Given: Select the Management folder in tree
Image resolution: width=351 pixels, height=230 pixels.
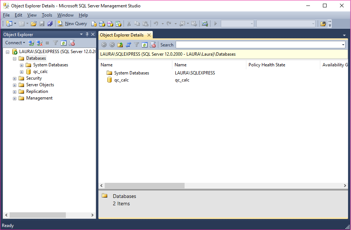Looking at the screenshot, I should (x=39, y=98).
